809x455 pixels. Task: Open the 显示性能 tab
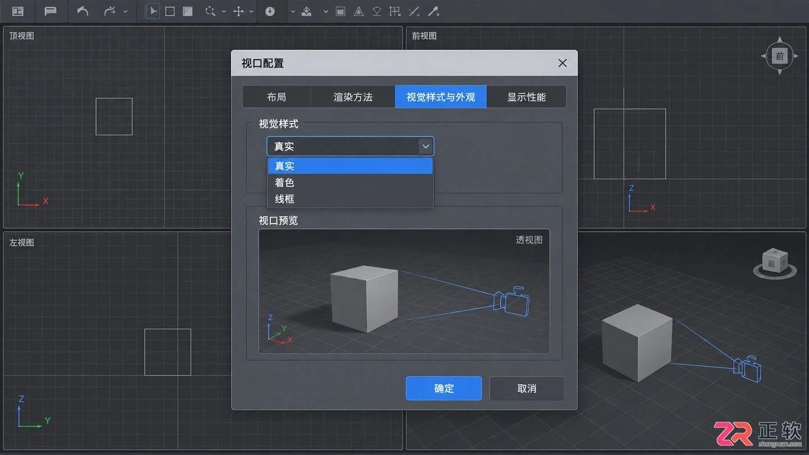point(526,97)
